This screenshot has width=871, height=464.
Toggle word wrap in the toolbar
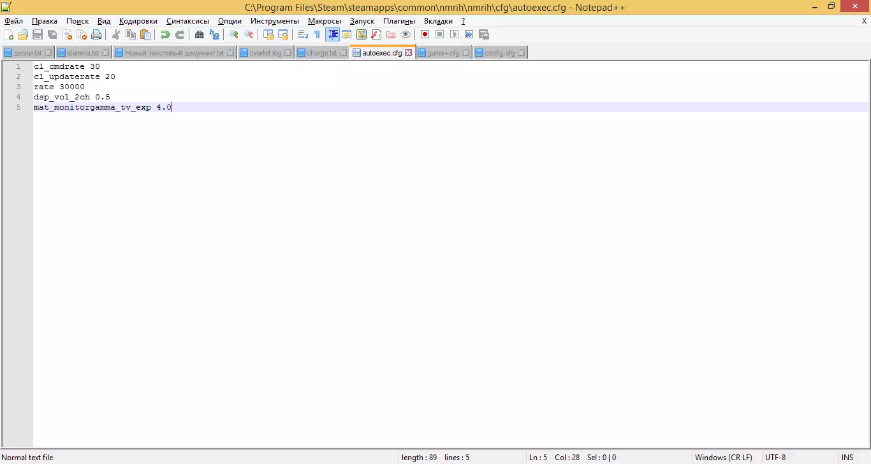pos(303,34)
